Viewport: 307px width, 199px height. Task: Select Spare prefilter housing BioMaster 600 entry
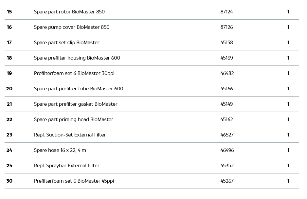(77, 58)
